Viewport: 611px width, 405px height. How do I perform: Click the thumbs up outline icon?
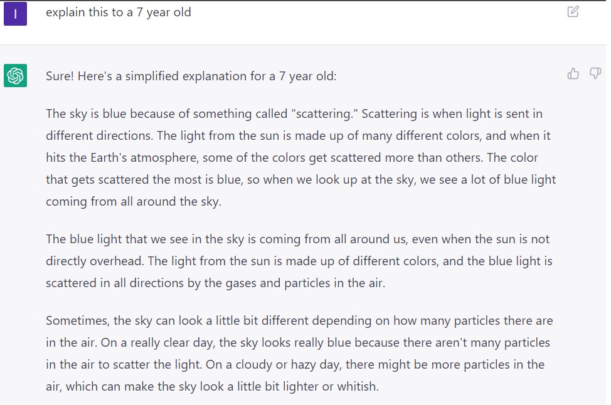572,73
